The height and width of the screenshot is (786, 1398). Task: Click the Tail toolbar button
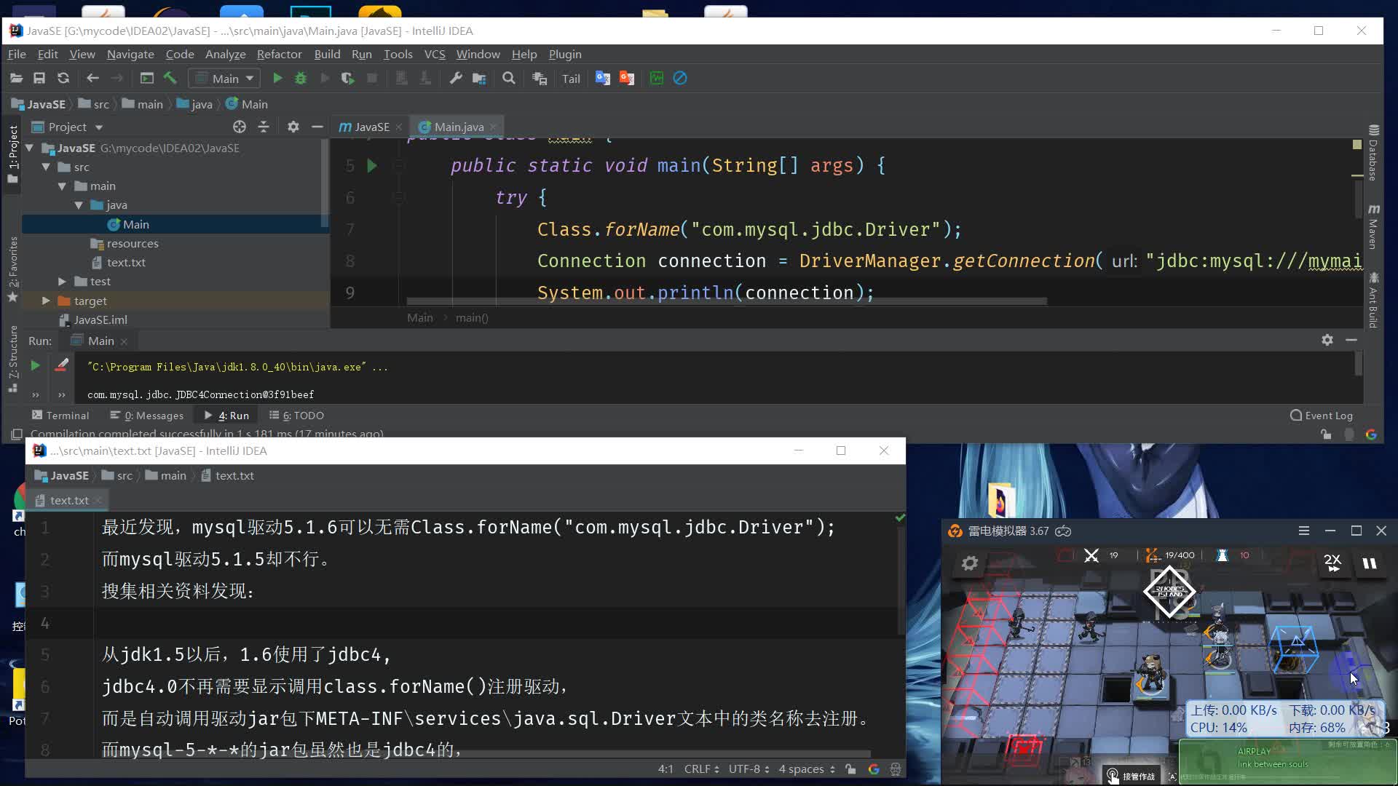(x=571, y=79)
